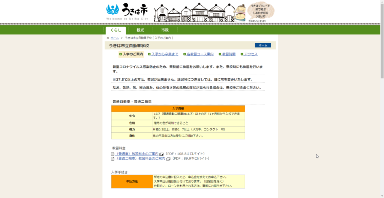The image size is (384, 198).
Task: Click the Ukiha City logo
Action: (127, 12)
